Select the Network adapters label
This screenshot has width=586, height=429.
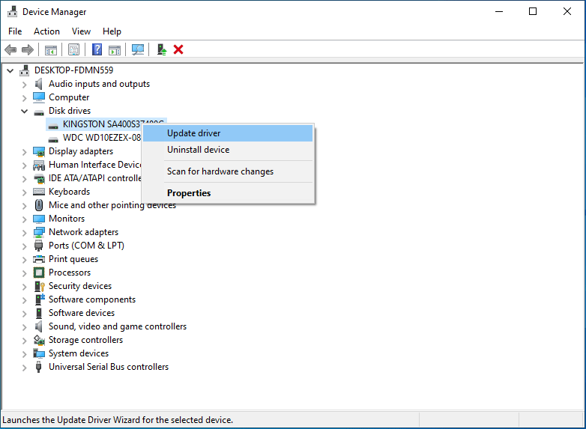[83, 232]
